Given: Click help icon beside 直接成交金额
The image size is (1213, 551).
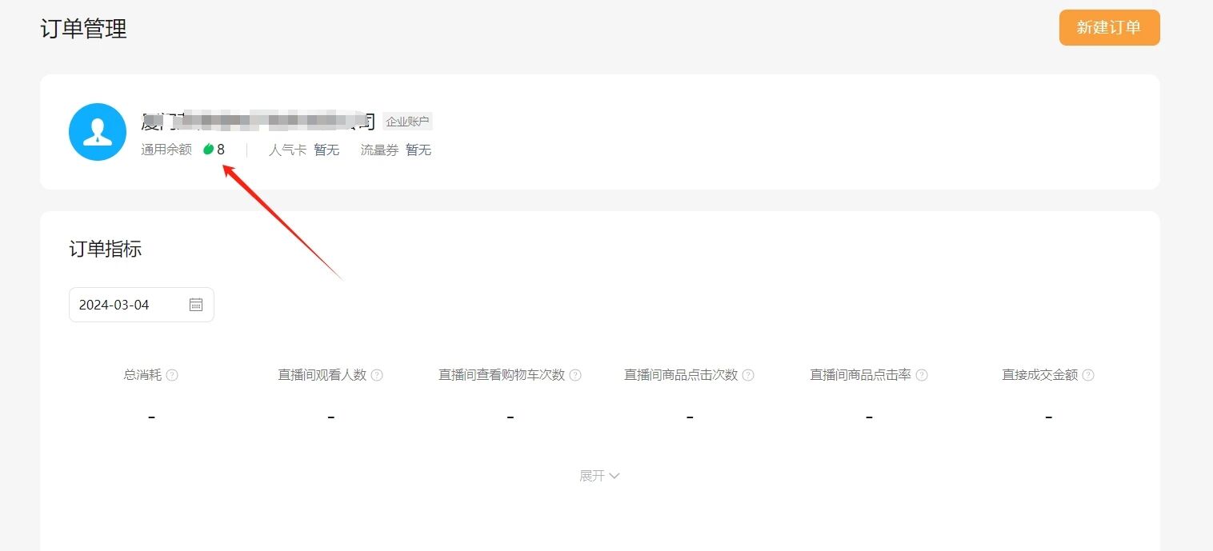Looking at the screenshot, I should pyautogui.click(x=1088, y=375).
